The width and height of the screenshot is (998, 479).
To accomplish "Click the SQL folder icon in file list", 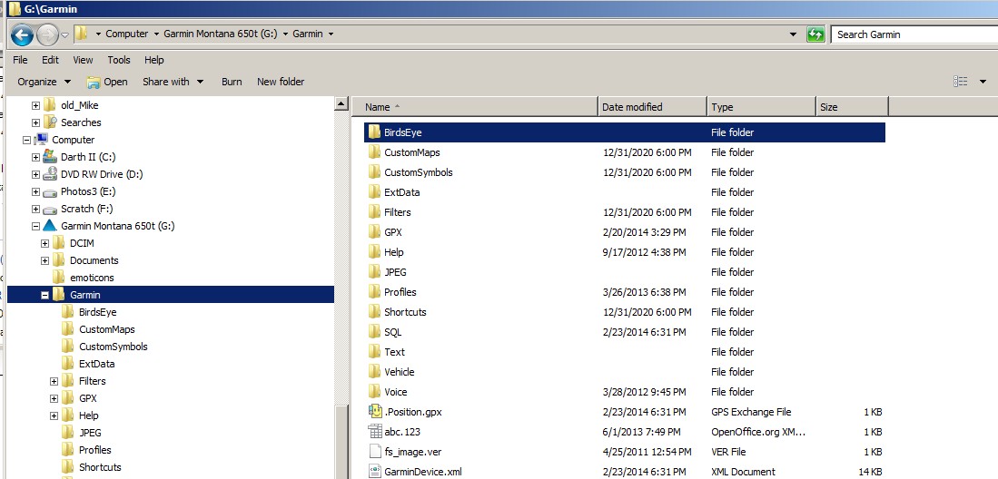I will click(374, 332).
